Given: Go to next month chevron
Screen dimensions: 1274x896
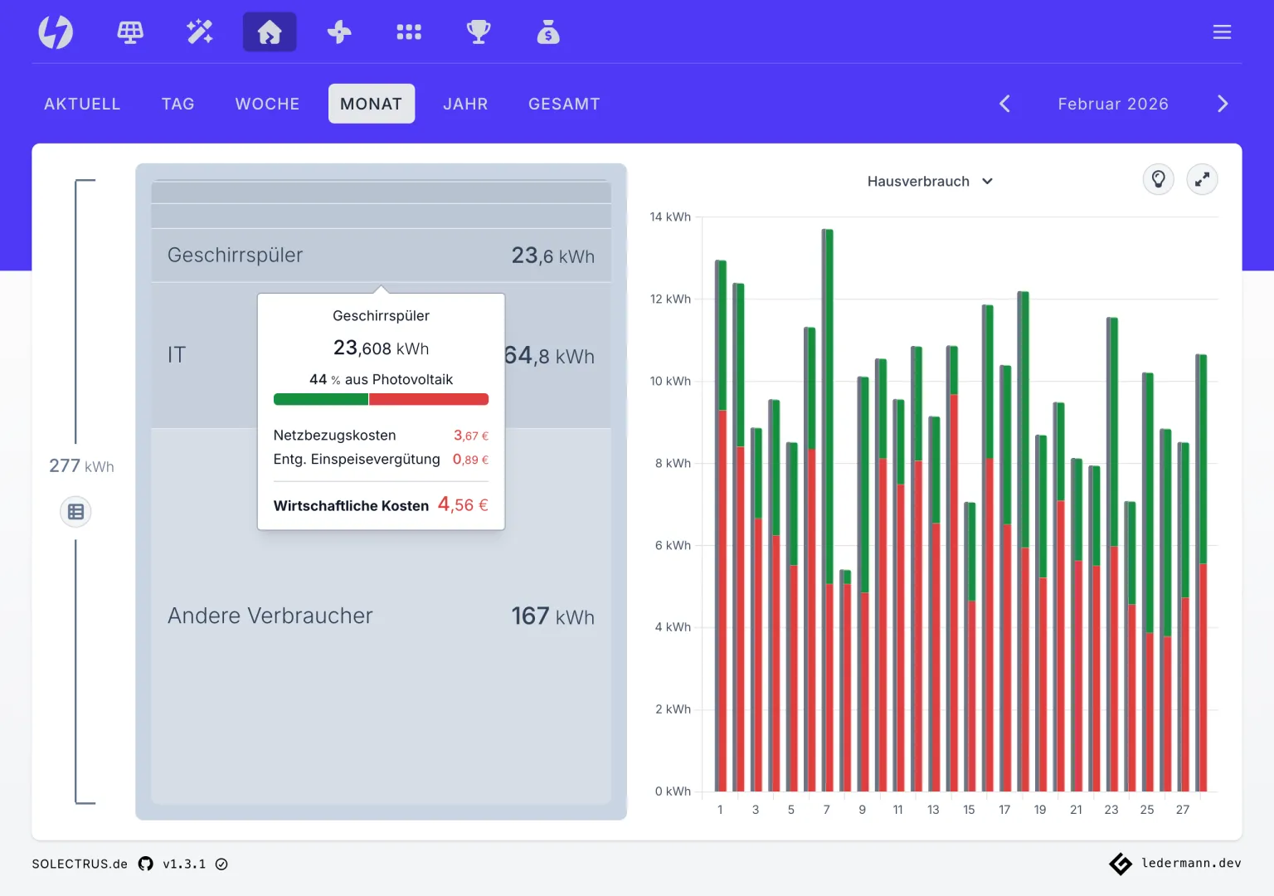Looking at the screenshot, I should [x=1223, y=104].
